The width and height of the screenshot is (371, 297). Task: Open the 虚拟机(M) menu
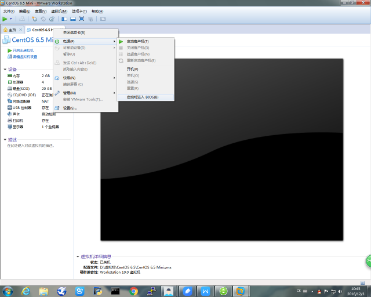tap(59, 11)
